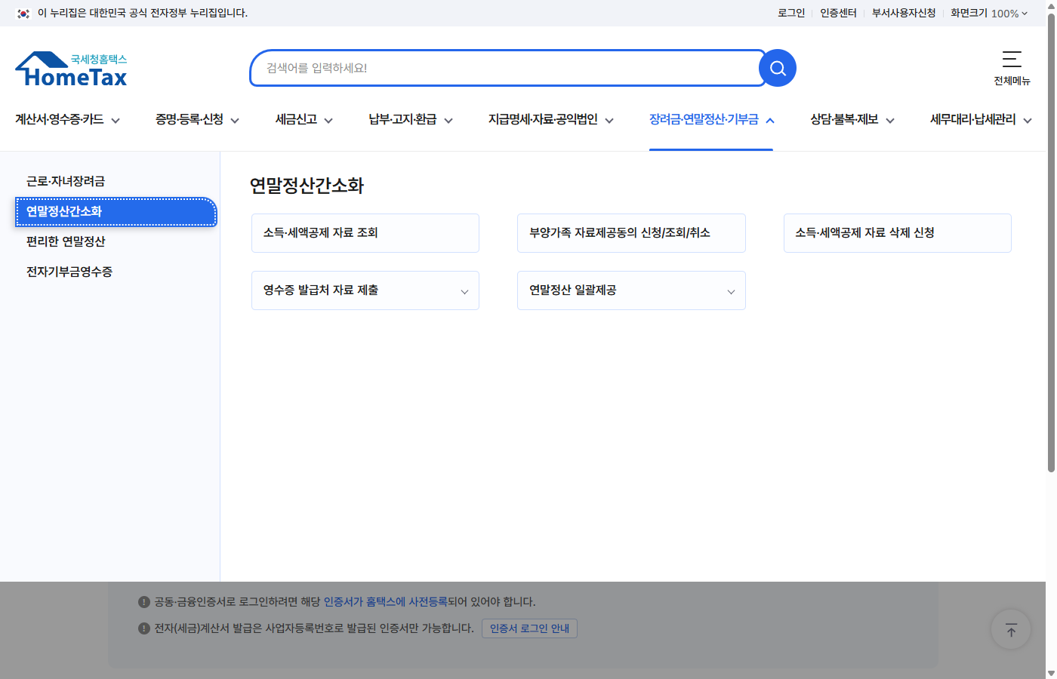Open 소득·세액공제 자료 조회
The width and height of the screenshot is (1057, 679).
[365, 233]
